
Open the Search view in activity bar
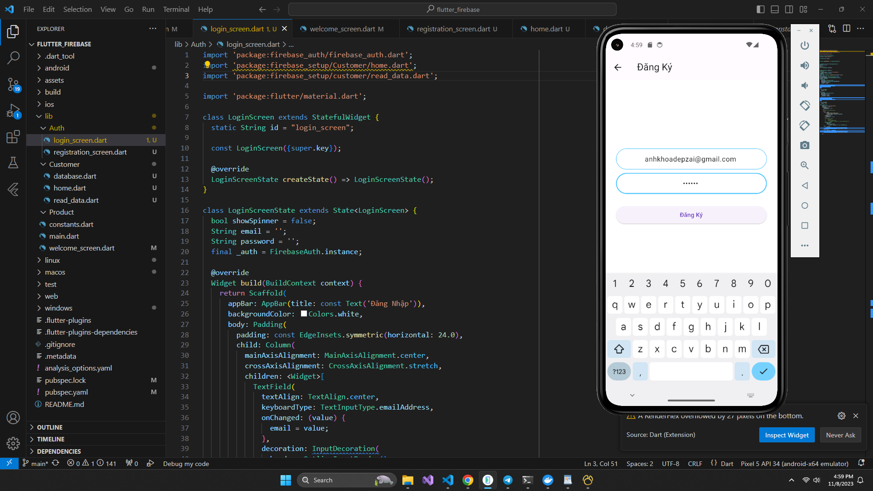(13, 57)
